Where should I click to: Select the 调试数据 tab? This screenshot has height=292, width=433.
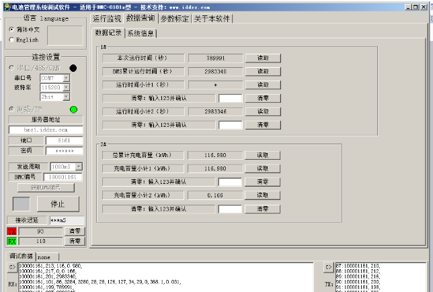21,256
